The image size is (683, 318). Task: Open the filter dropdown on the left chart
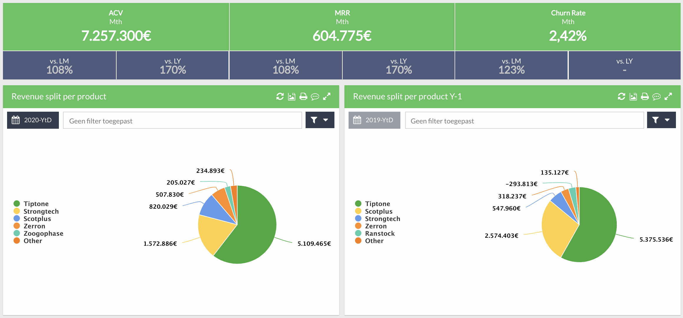tap(320, 120)
